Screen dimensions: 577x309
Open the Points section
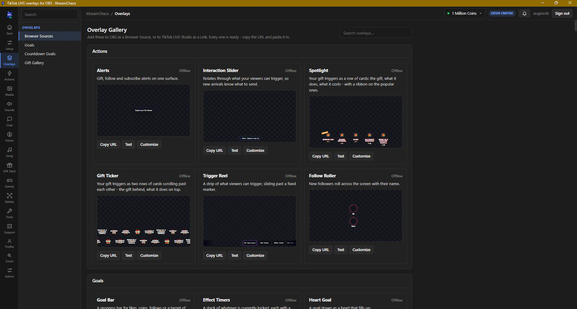pyautogui.click(x=9, y=137)
